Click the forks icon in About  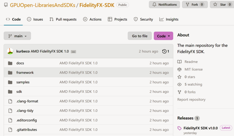click(x=179, y=92)
